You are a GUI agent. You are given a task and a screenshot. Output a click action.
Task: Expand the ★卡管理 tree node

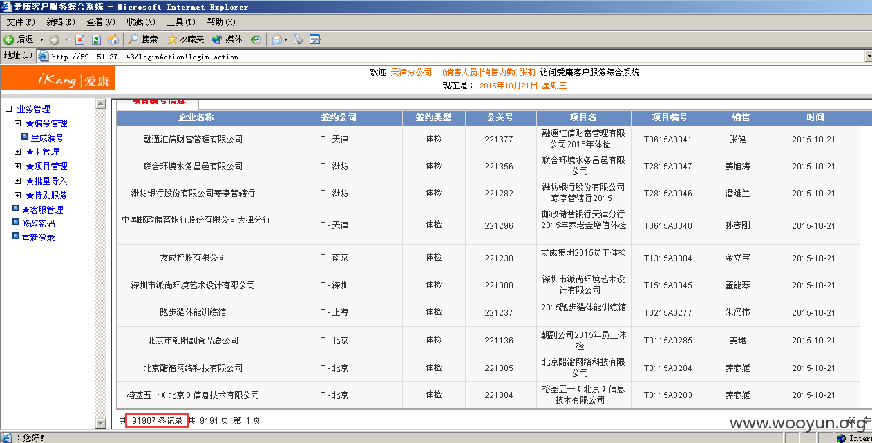tap(17, 151)
